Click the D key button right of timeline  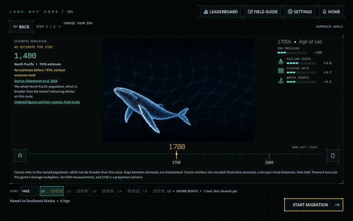(333, 156)
